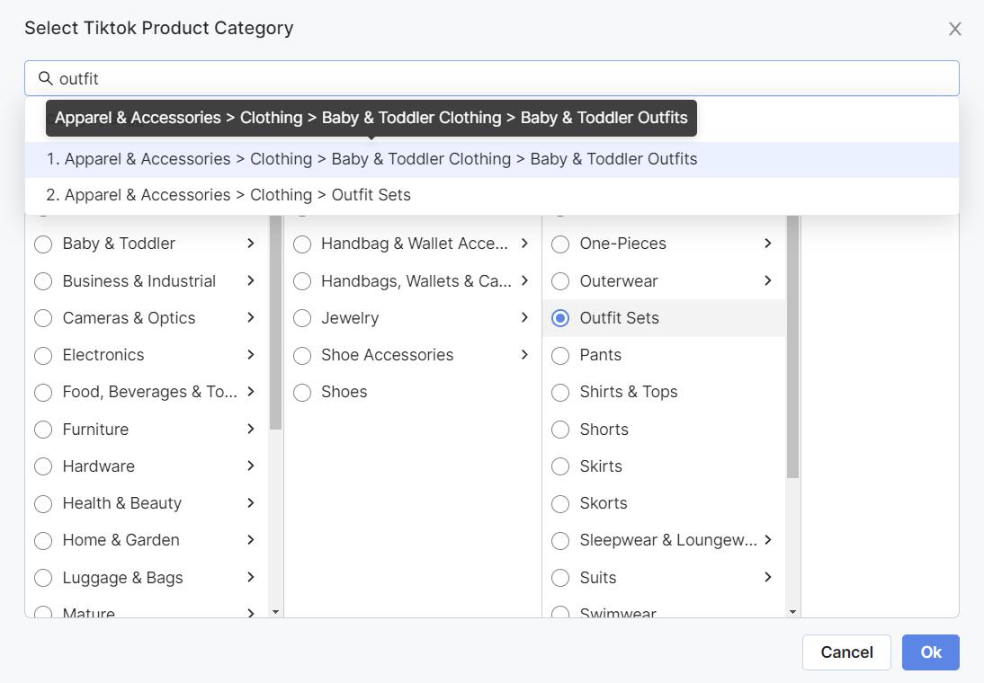Click the selected Outfit Sets radio button
The height and width of the screenshot is (683, 984).
560,318
